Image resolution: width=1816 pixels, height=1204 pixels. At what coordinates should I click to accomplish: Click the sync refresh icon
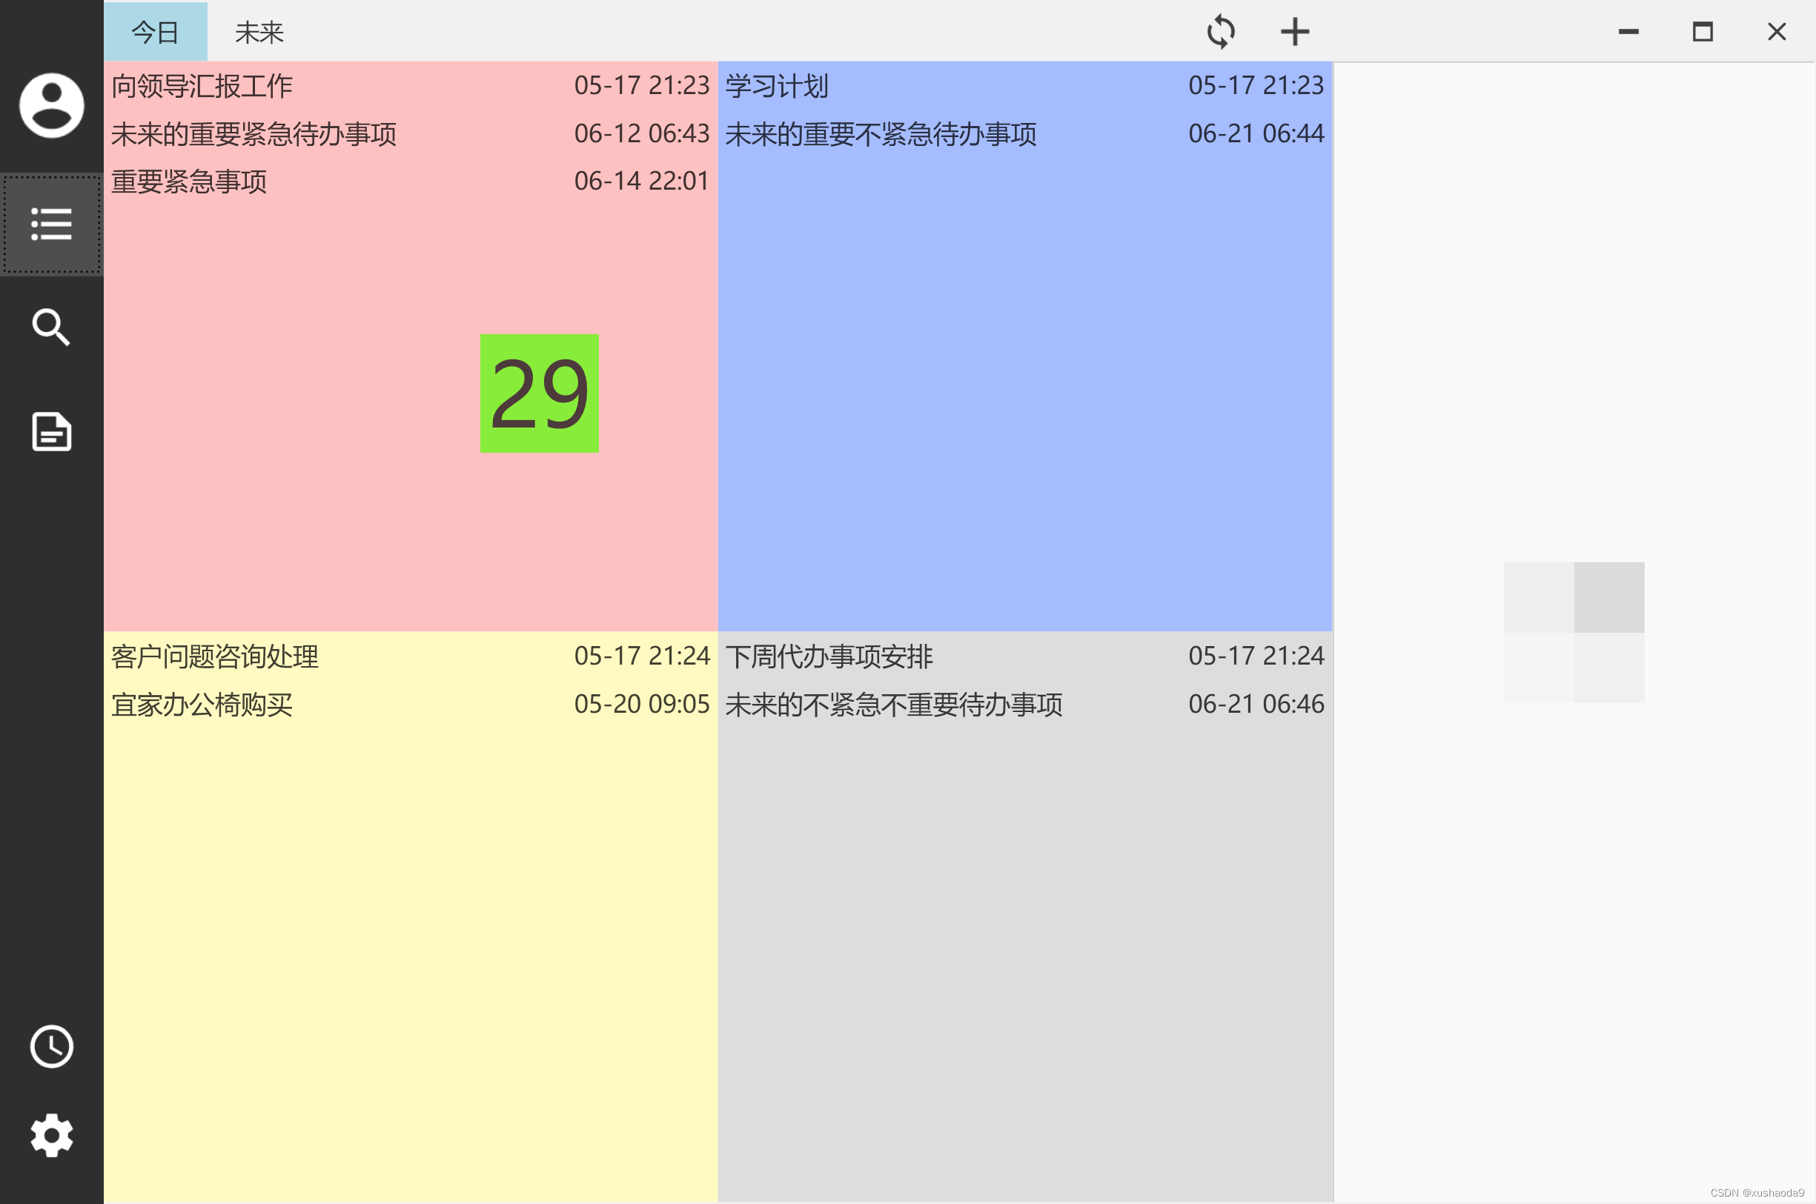[x=1220, y=33]
